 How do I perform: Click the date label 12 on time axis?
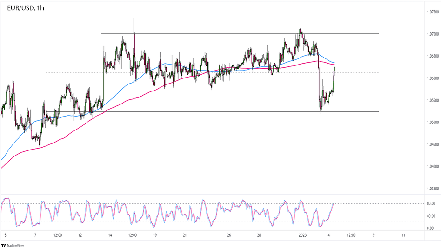pos(80,235)
